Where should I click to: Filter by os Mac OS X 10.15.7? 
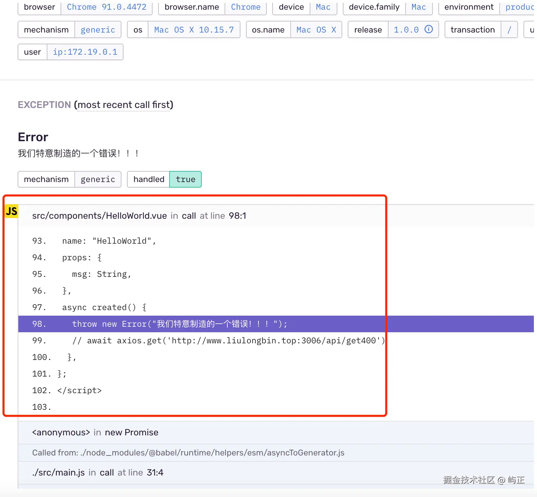coord(194,30)
